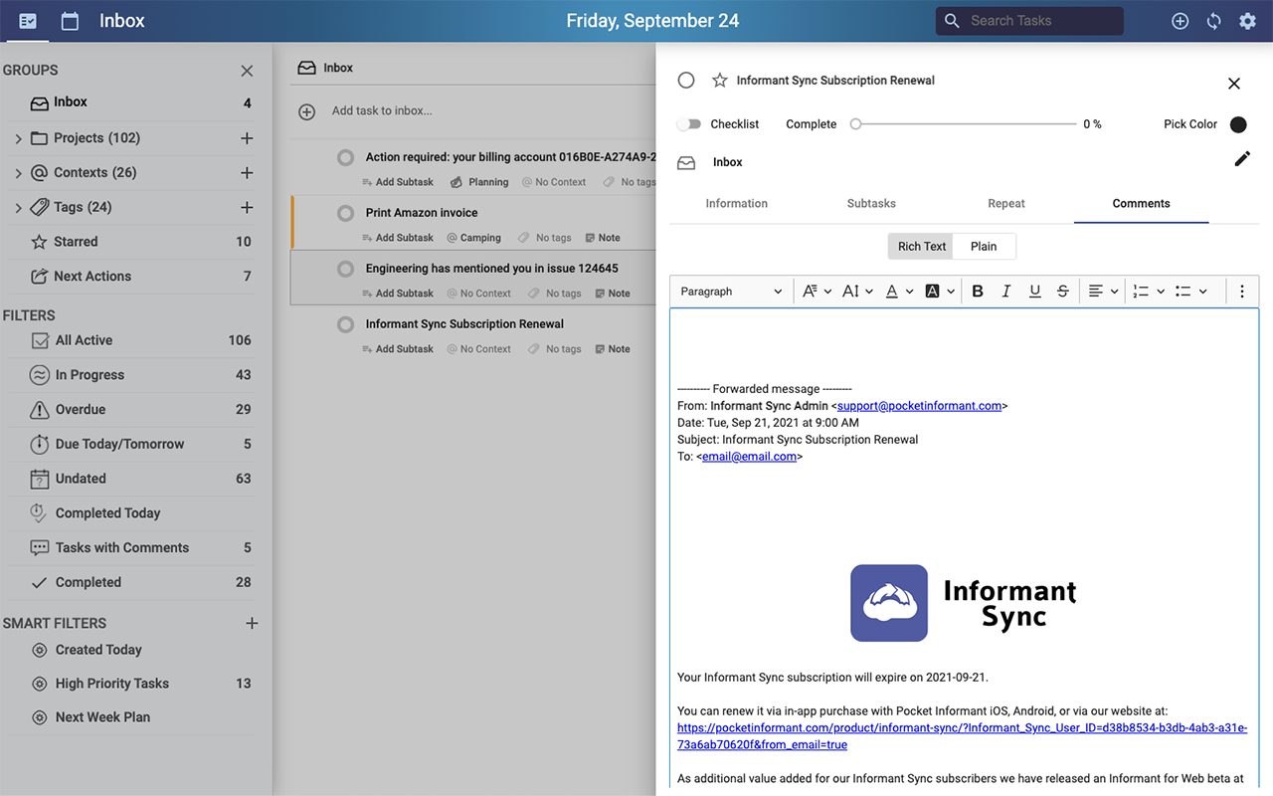Viewport: 1273px width, 796px height.
Task: Enable the Checklist toggle switch
Action: 688,124
